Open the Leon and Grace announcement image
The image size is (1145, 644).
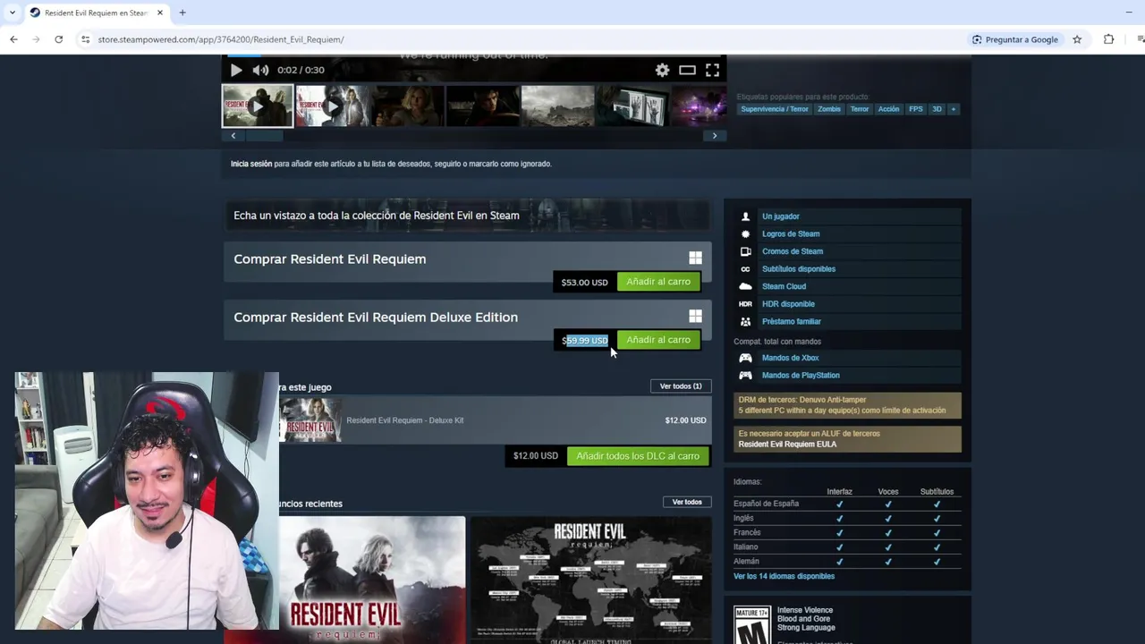click(372, 579)
